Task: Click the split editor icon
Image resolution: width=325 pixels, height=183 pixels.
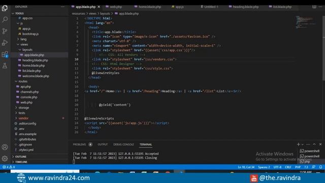Action: [x=314, y=7]
